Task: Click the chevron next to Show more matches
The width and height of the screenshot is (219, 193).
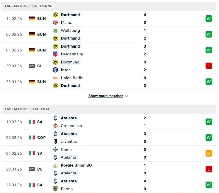Action: click(x=126, y=96)
